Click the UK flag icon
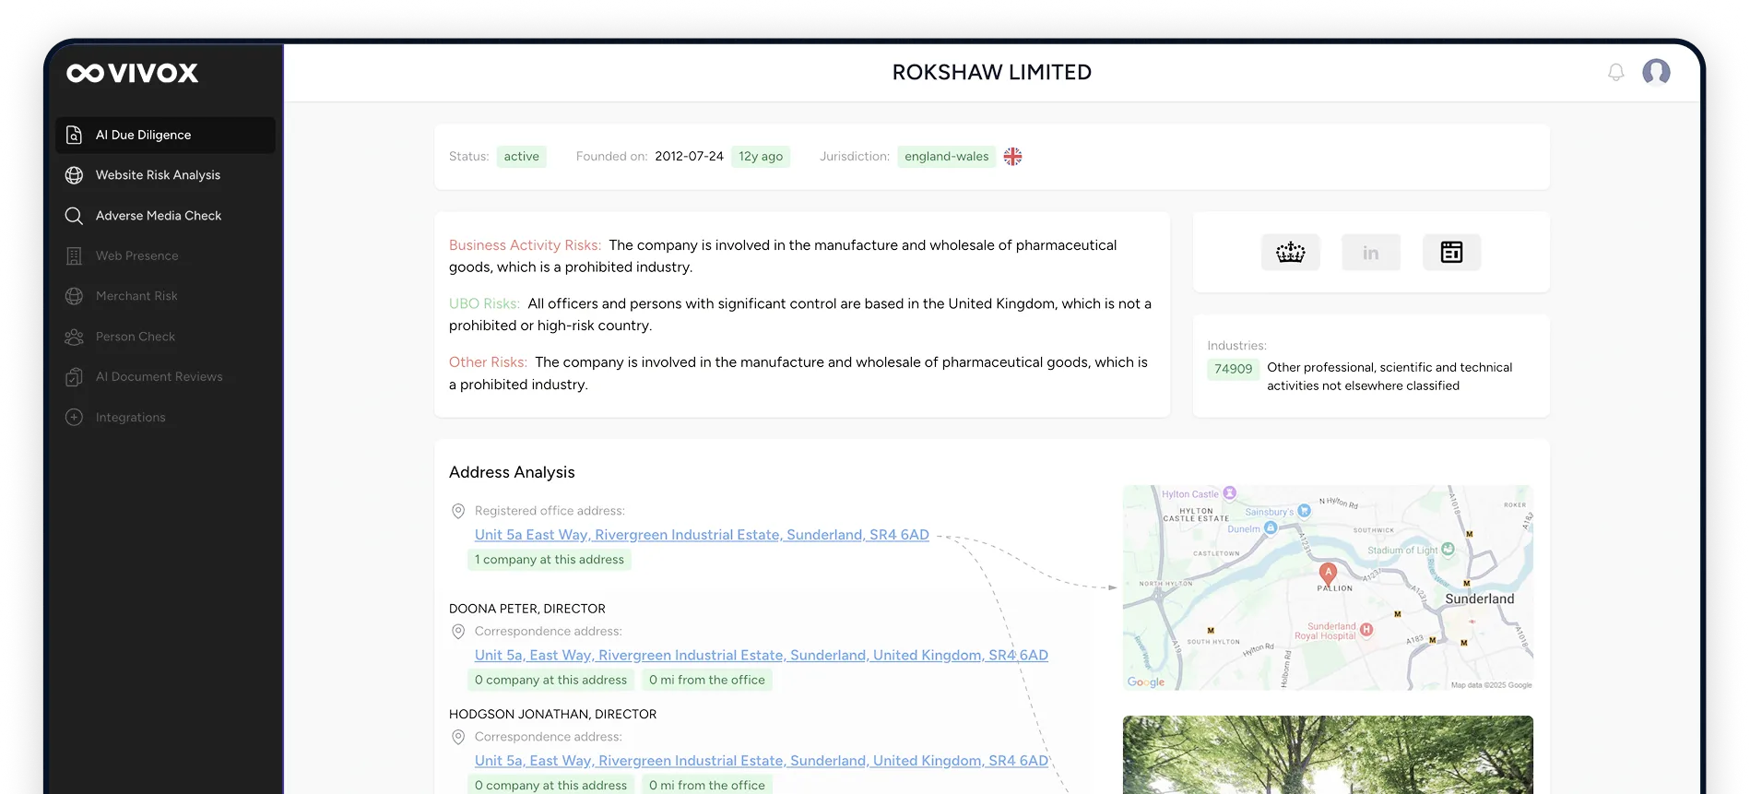The image size is (1750, 794). [1013, 157]
